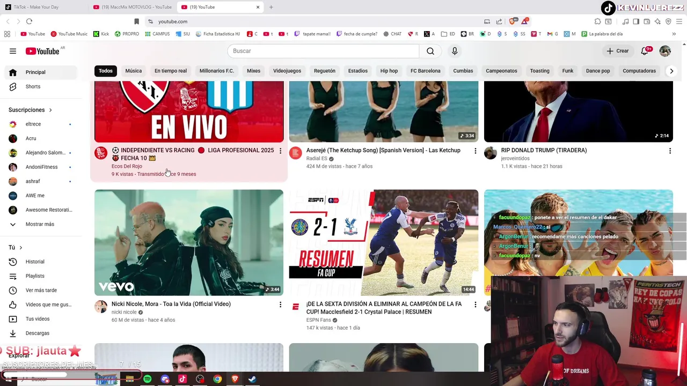Open options for Macclesfield 2-1 Crystal Palace video
The image size is (687, 386).
click(x=475, y=305)
